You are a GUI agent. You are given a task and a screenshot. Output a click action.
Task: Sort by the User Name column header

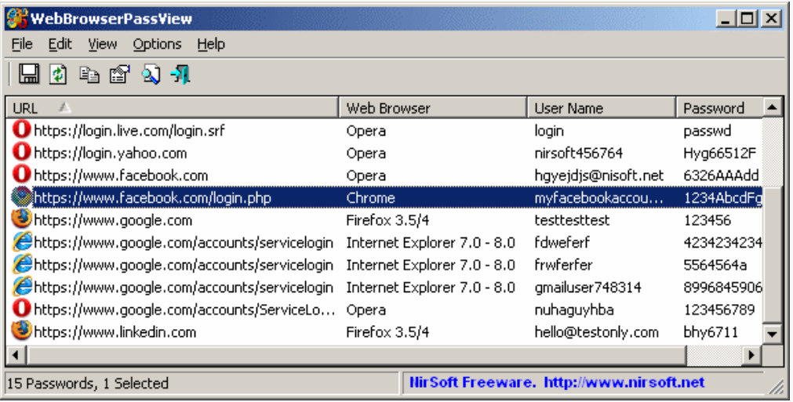pyautogui.click(x=602, y=108)
